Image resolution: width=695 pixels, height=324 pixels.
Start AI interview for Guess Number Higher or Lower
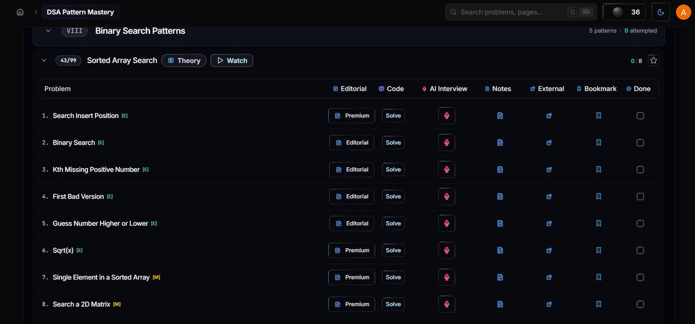coord(447,223)
